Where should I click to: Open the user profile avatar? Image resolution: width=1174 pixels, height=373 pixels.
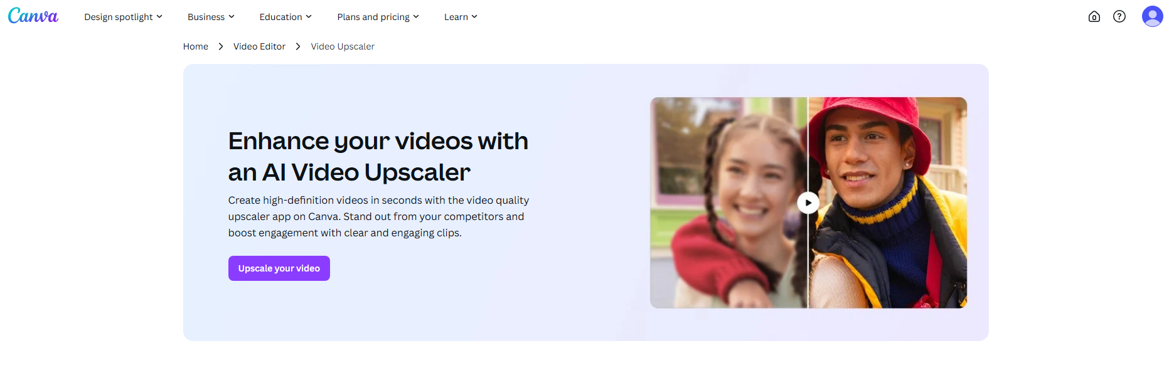[x=1153, y=16]
